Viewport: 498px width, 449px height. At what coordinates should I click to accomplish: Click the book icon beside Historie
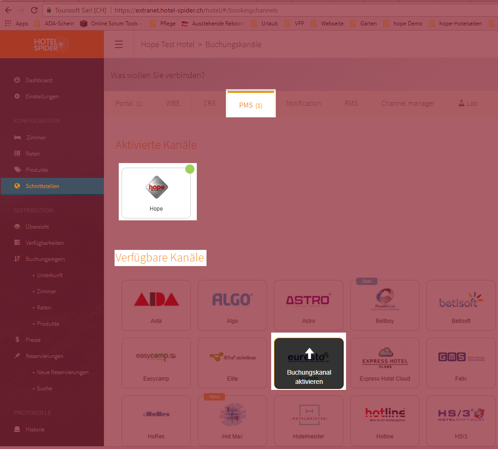(17, 429)
